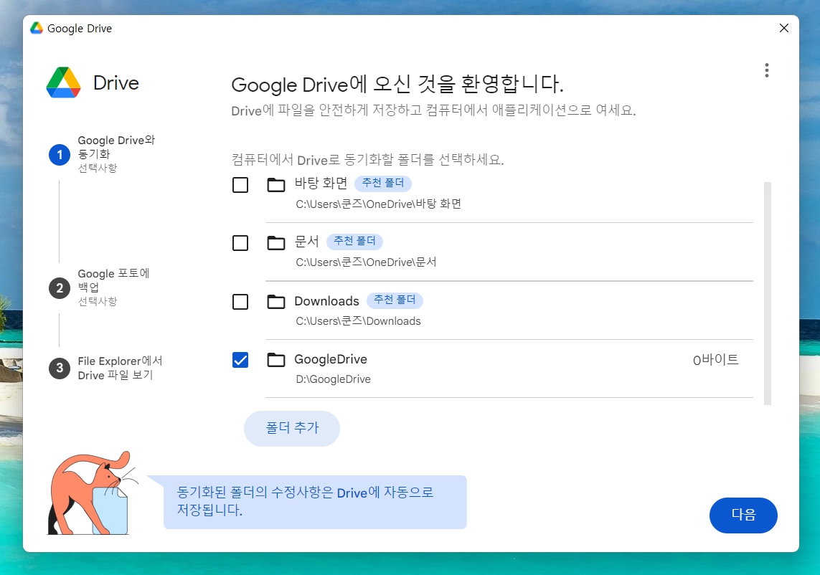Click the 폴더 추가 button
820x575 pixels.
[292, 429]
